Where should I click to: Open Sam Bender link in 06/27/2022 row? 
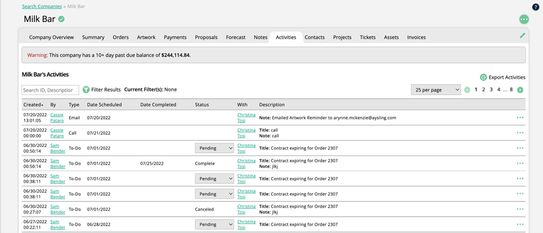[x=57, y=225]
